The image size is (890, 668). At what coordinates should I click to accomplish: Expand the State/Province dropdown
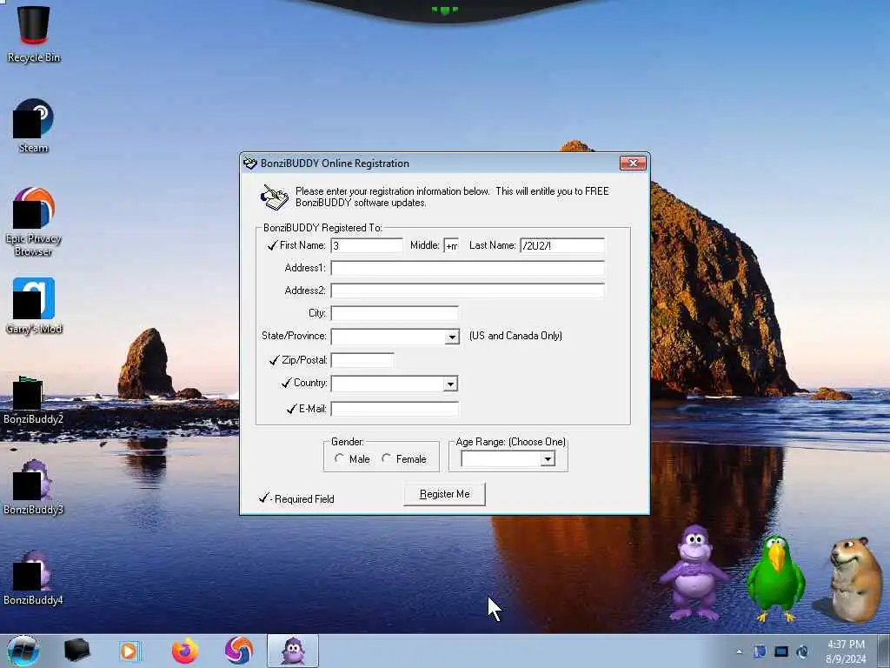click(452, 337)
